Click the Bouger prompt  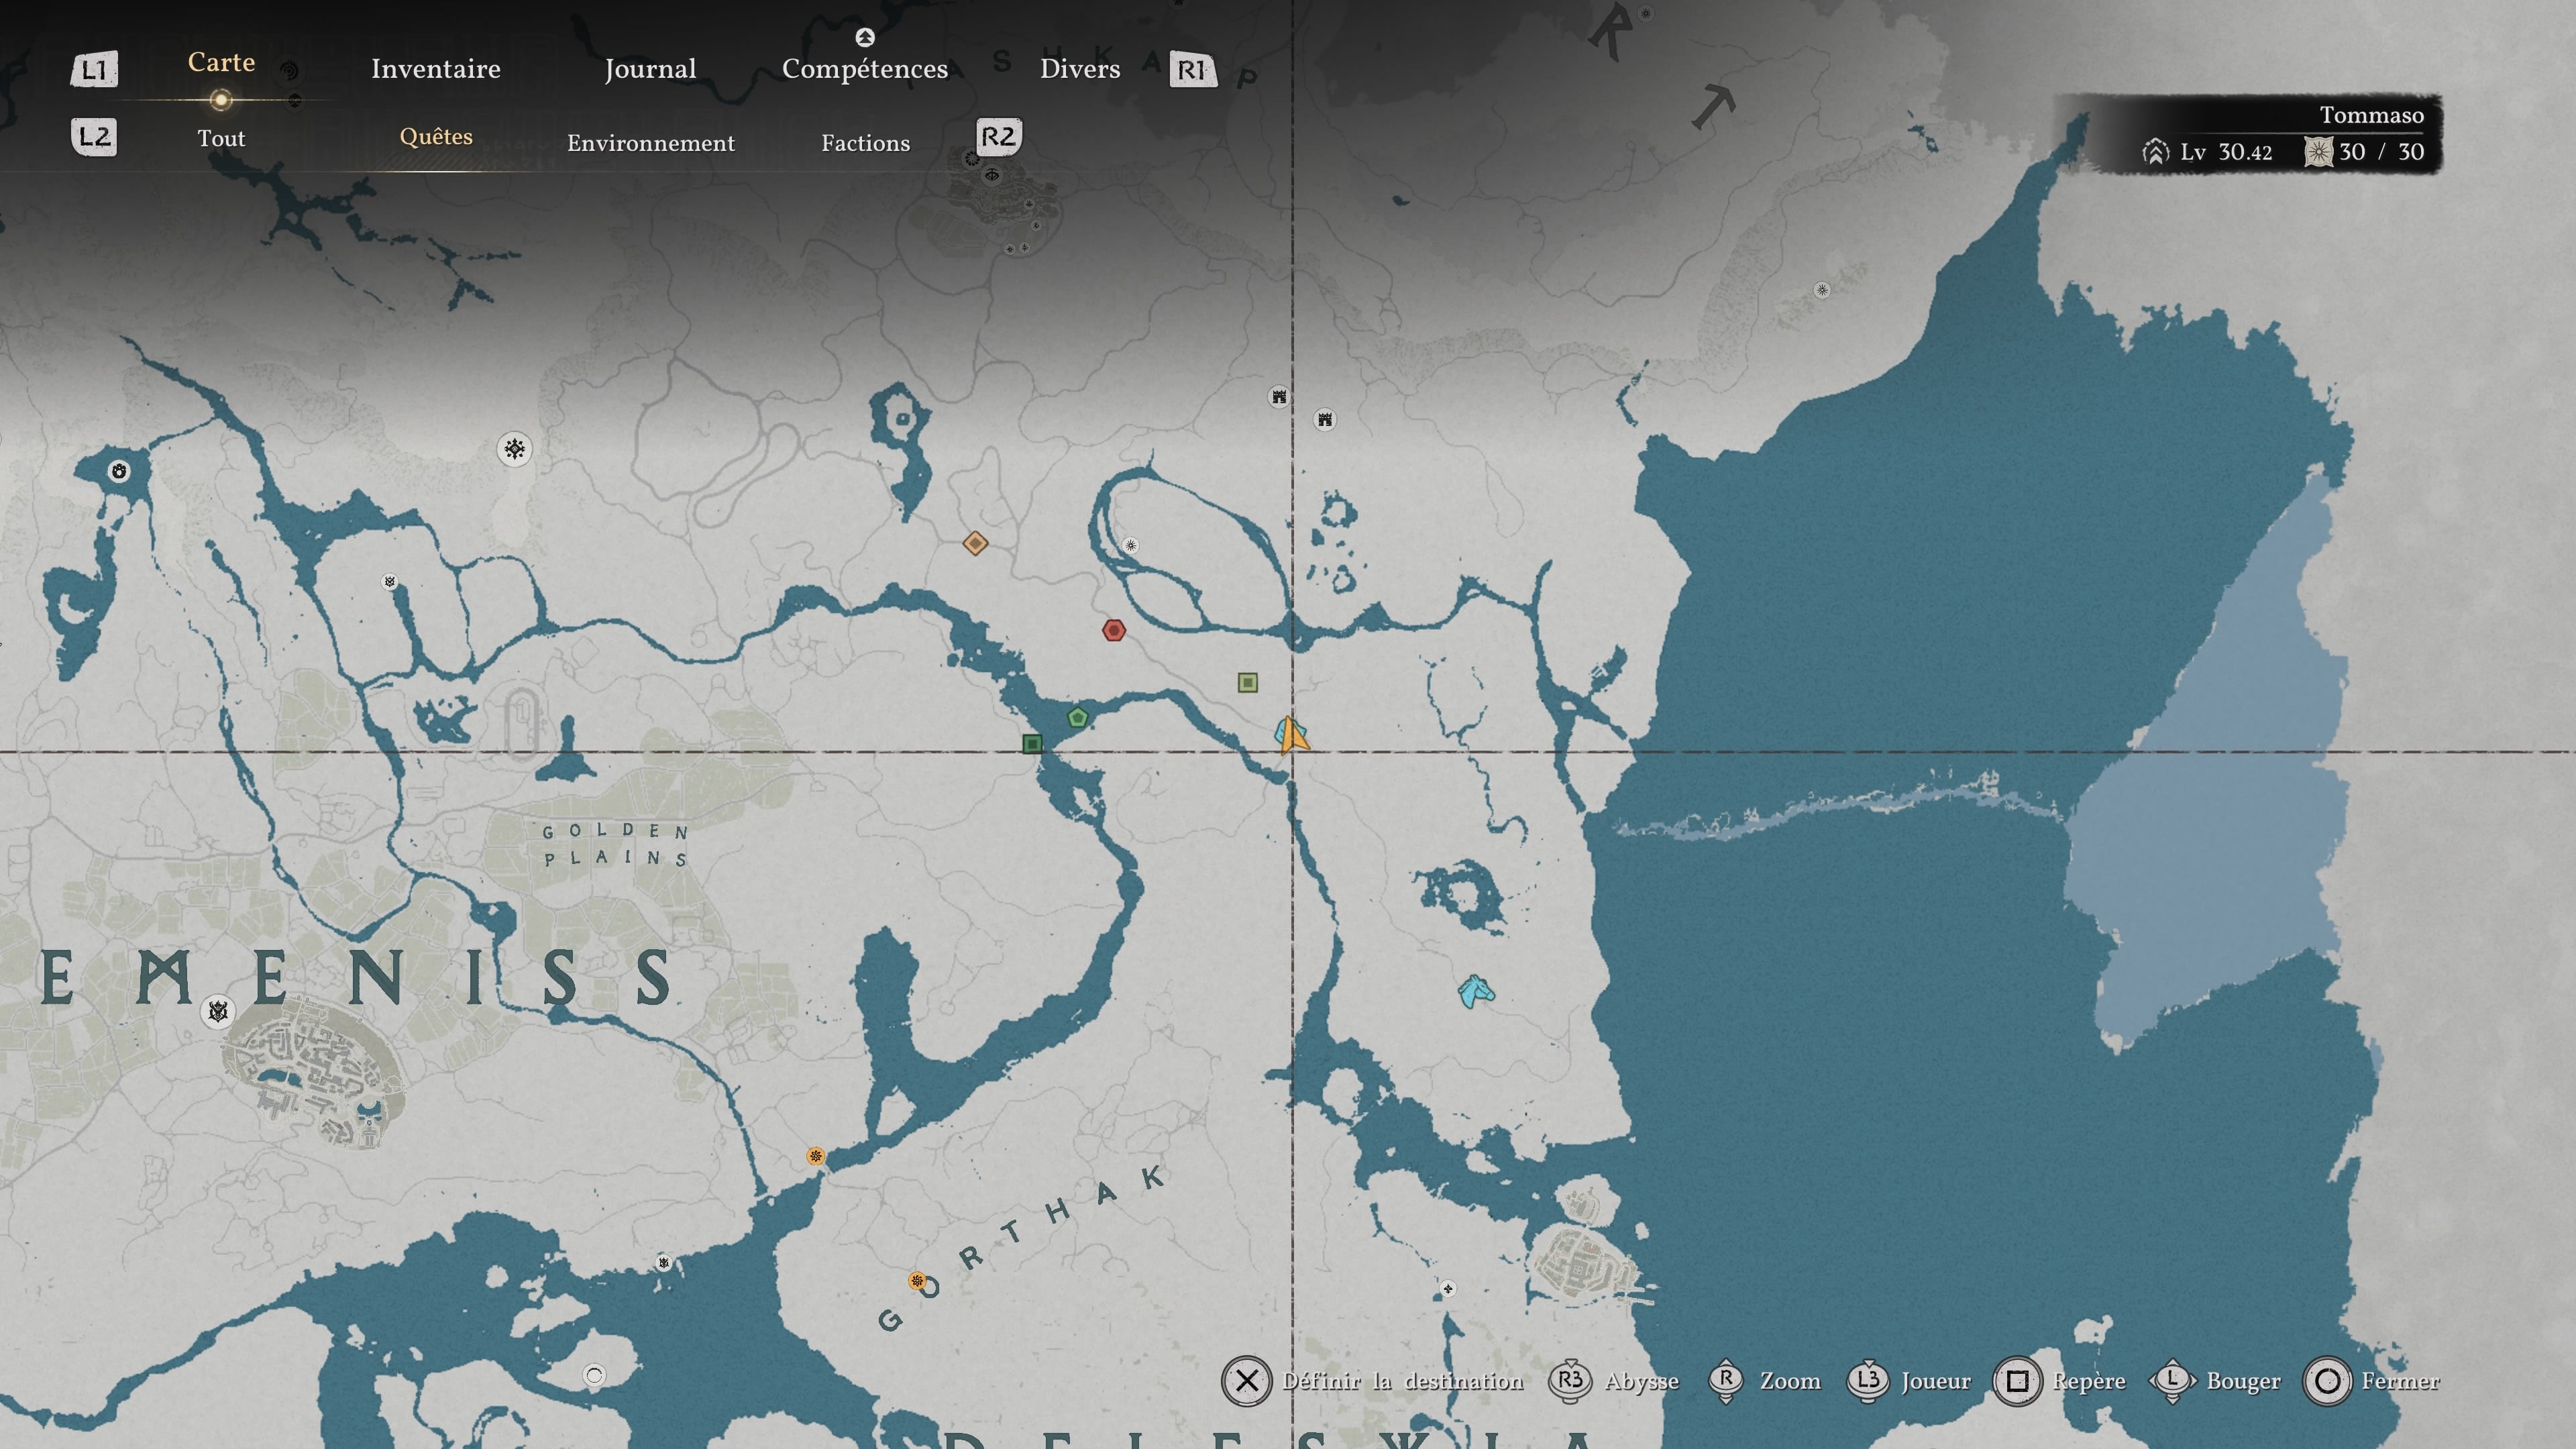(2244, 1381)
